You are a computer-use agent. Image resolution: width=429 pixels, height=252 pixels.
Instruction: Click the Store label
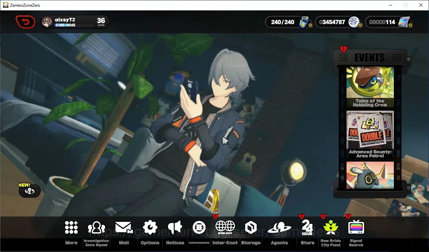coord(307,243)
